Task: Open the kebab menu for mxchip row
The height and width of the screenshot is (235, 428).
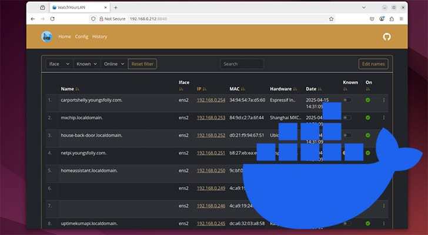Action: (384, 117)
